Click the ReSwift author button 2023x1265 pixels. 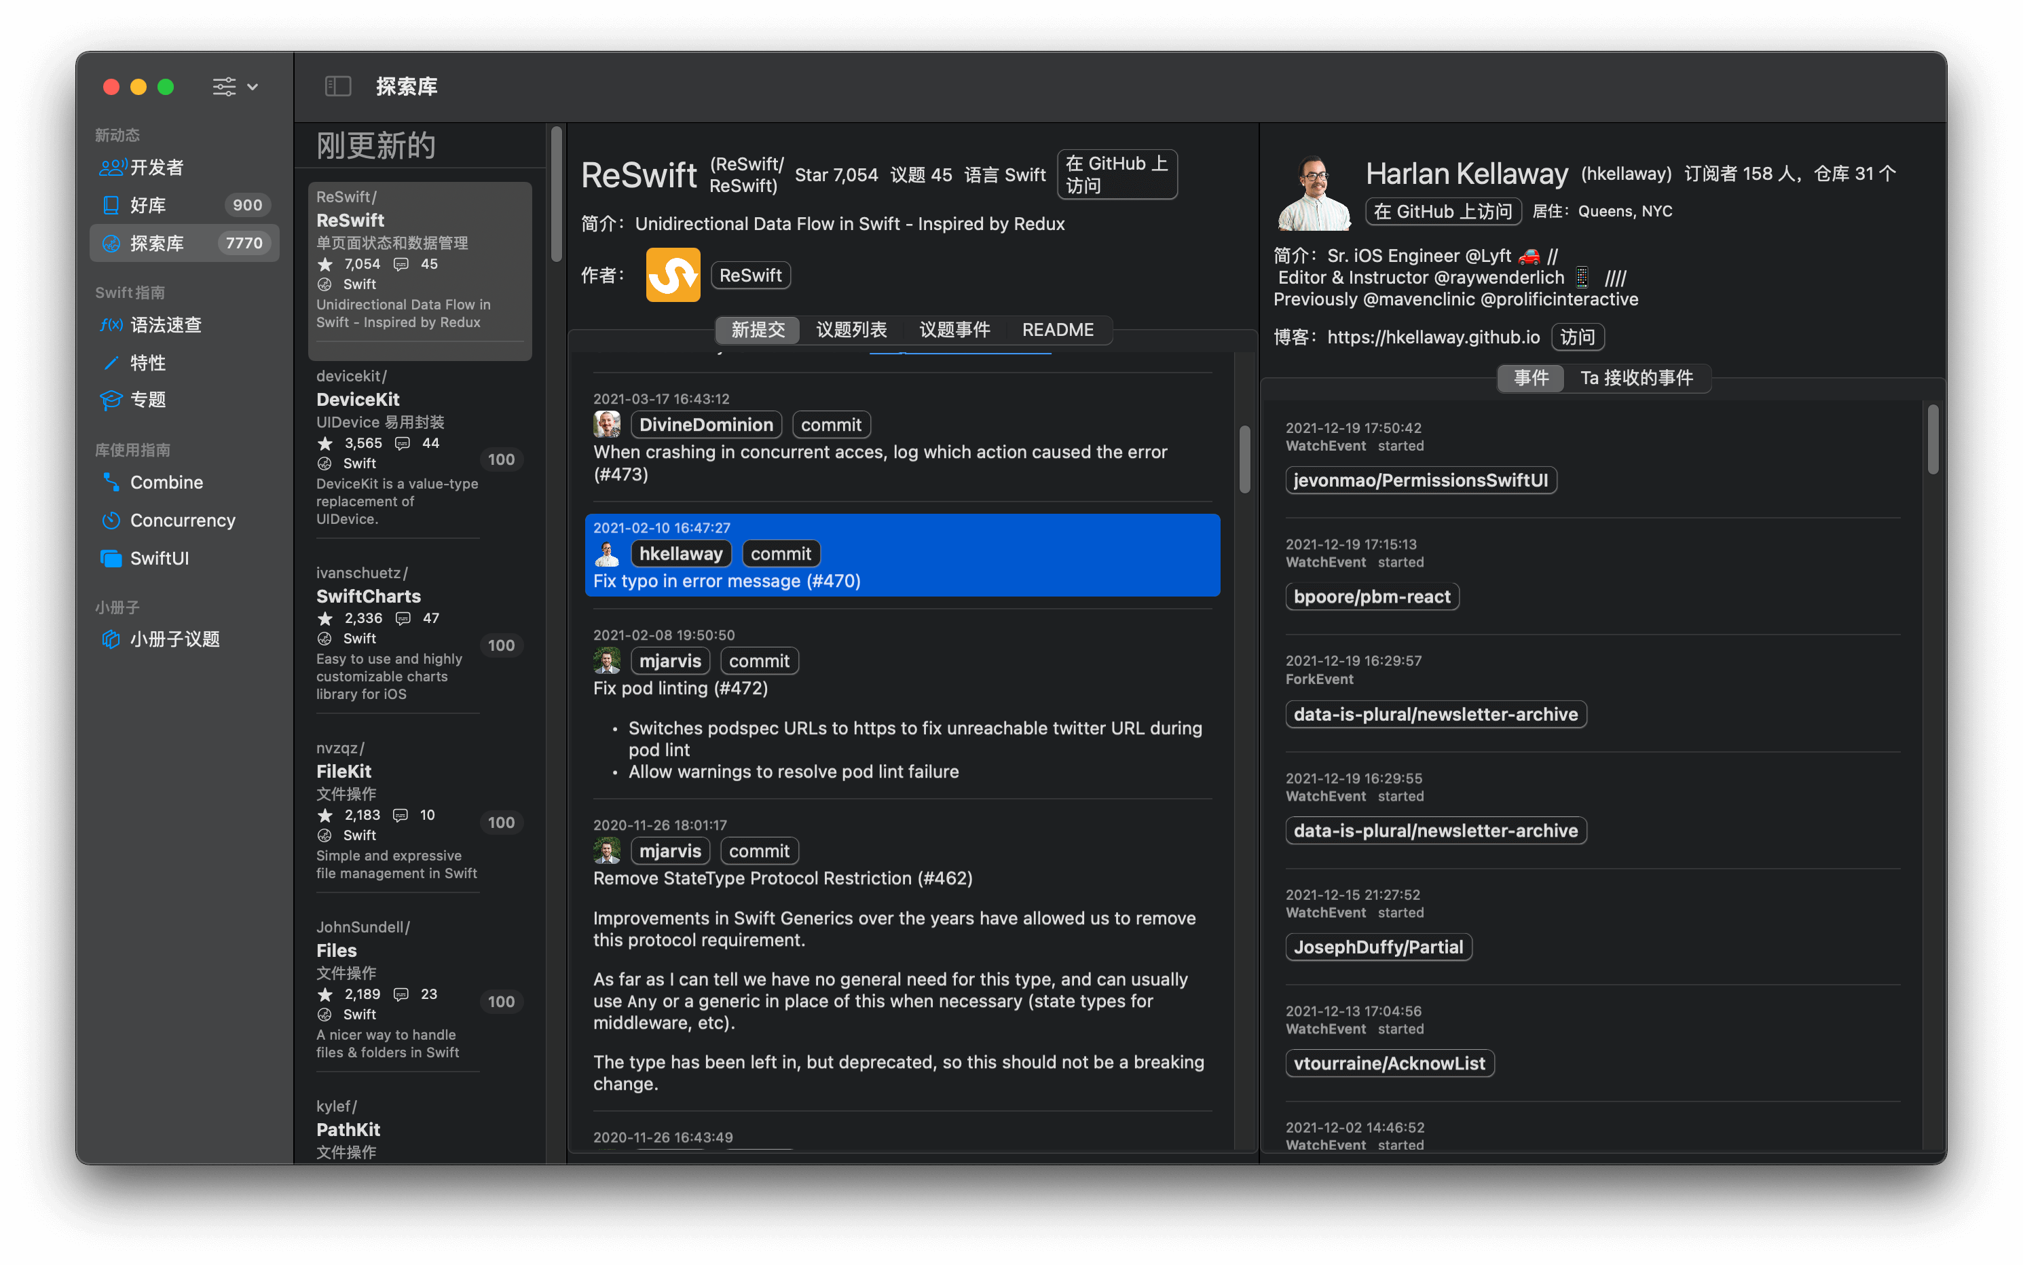(750, 276)
